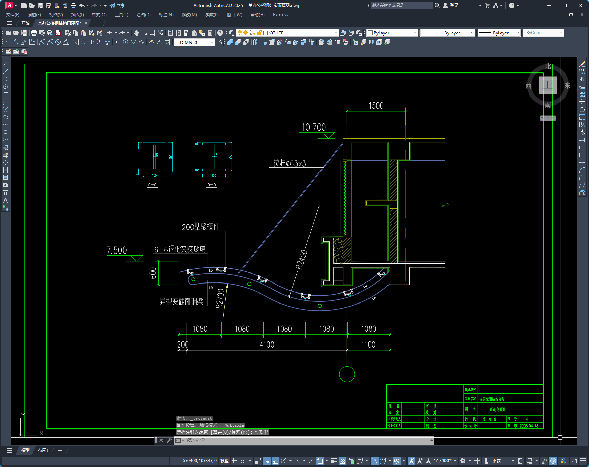The image size is (589, 467).
Task: Select the Table tool in the draw toolbar
Action: 6,193
